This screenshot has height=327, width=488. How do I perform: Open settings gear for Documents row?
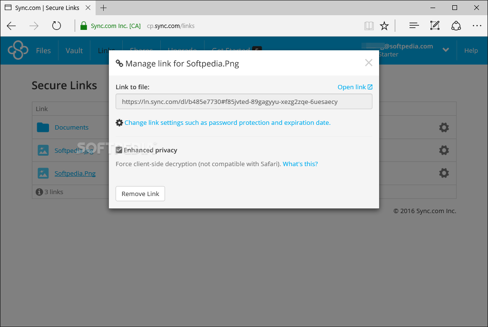click(x=444, y=127)
